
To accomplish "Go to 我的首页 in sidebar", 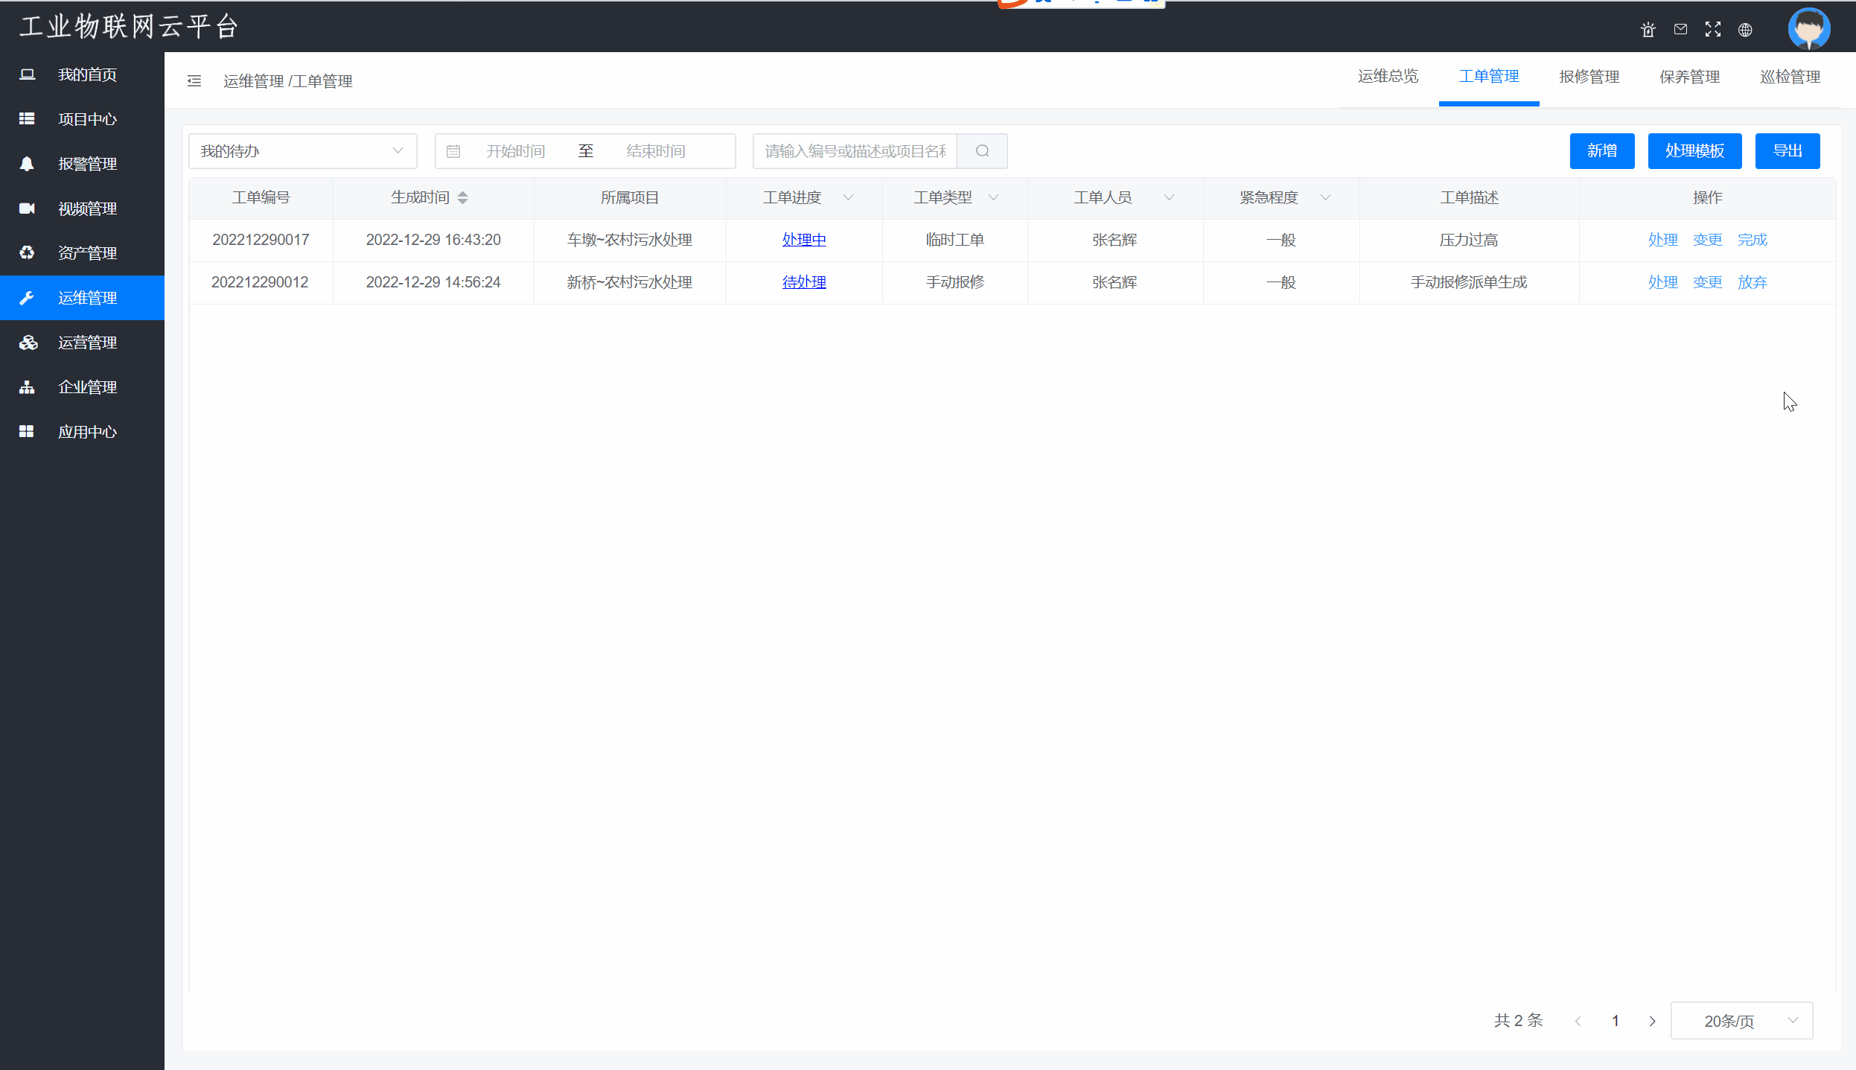I will (x=82, y=74).
